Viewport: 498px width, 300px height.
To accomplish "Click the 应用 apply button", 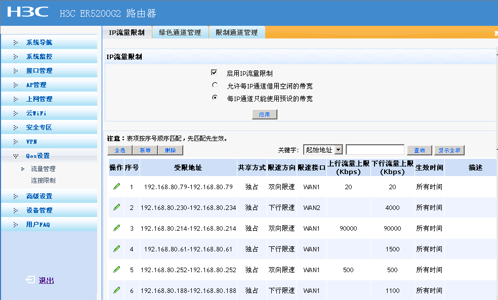I will click(x=265, y=114).
